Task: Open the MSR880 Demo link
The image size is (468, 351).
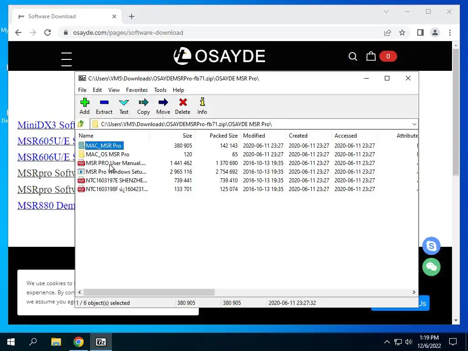Action: [x=46, y=205]
